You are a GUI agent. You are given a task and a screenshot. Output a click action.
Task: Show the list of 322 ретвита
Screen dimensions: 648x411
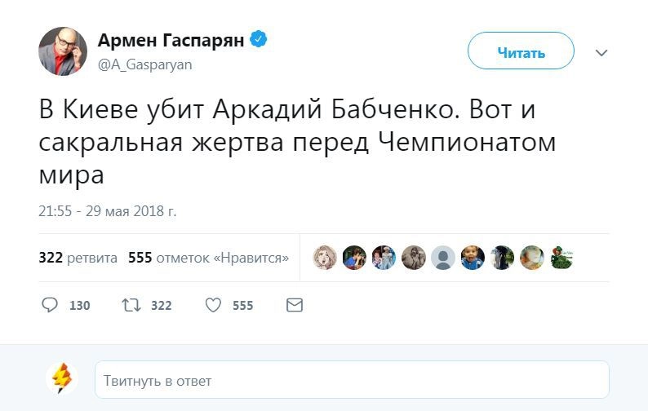click(x=78, y=258)
